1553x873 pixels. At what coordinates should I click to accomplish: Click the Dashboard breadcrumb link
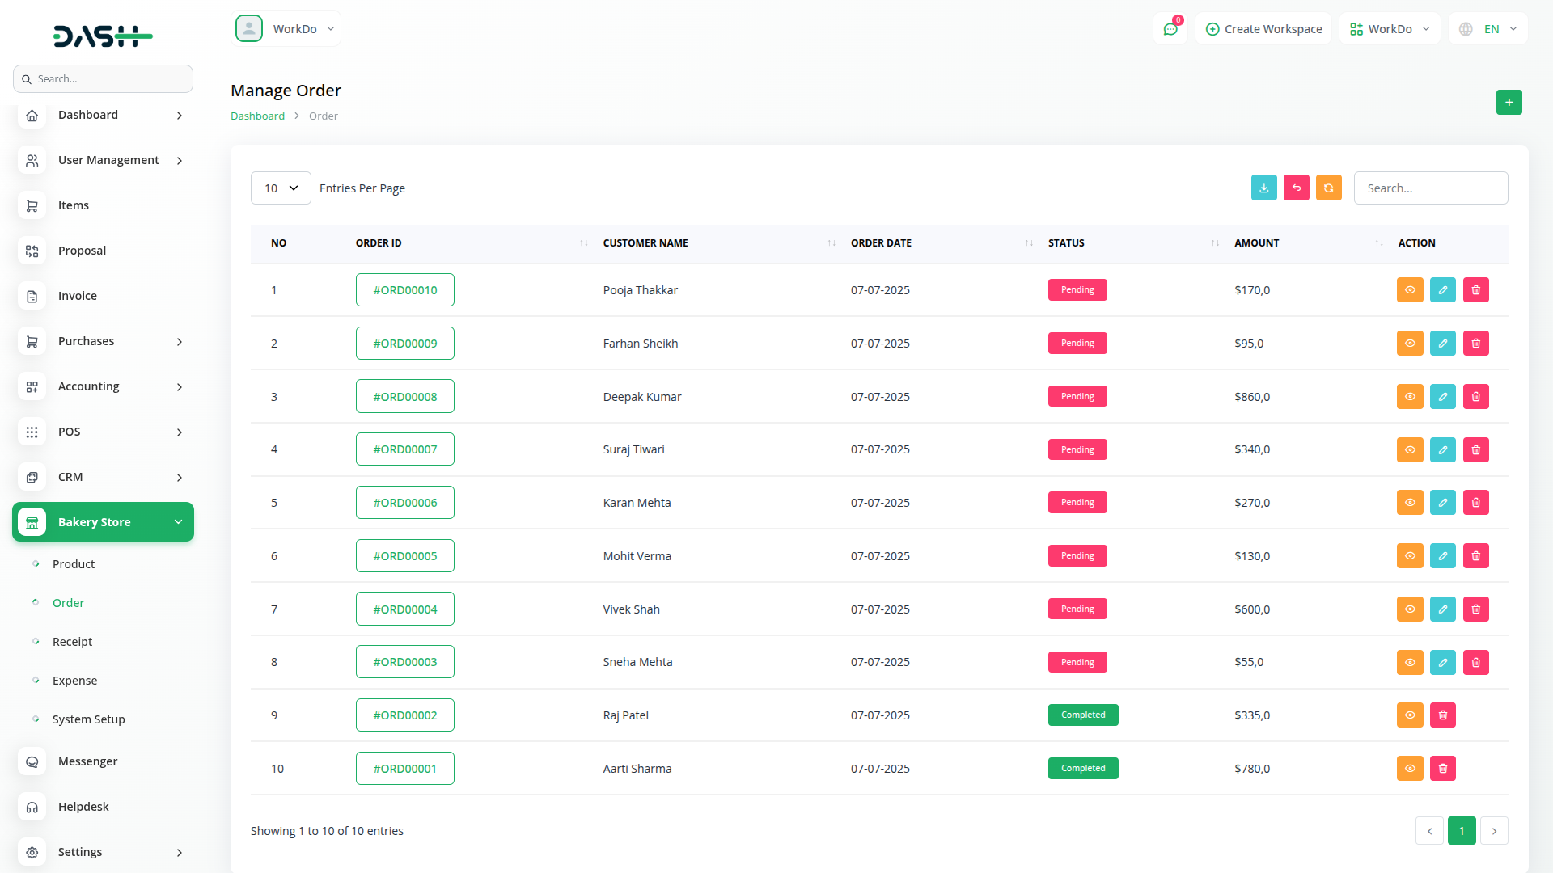257,116
